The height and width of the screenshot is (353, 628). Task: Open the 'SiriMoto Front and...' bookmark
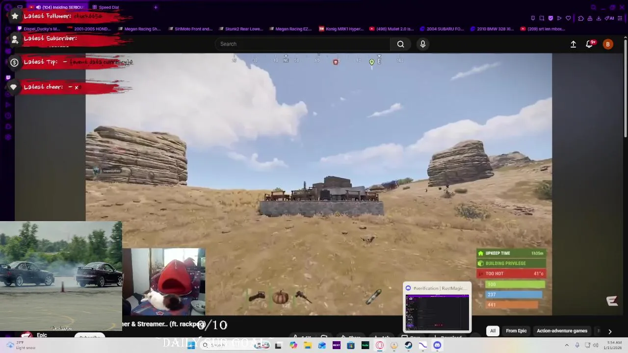pos(190,29)
